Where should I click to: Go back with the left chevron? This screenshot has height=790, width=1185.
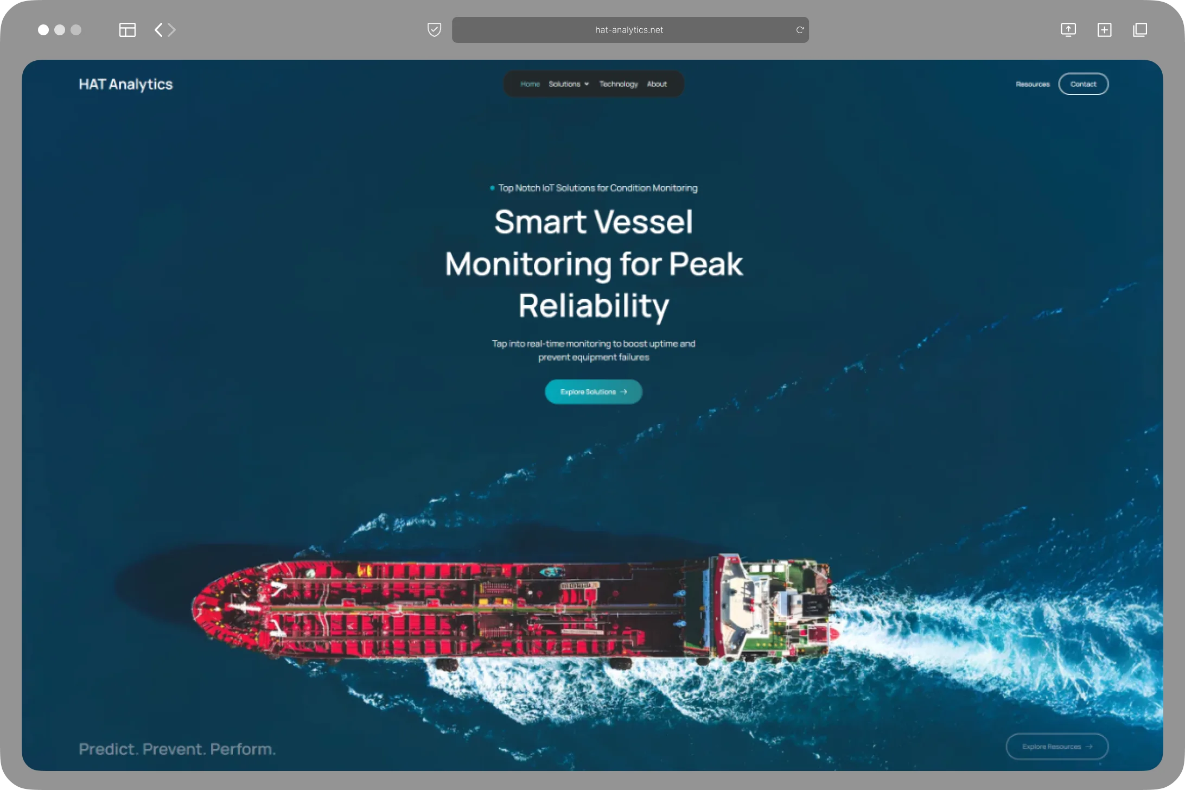[x=158, y=30]
